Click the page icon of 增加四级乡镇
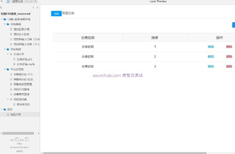235x154 pixels. click(x=11, y=29)
